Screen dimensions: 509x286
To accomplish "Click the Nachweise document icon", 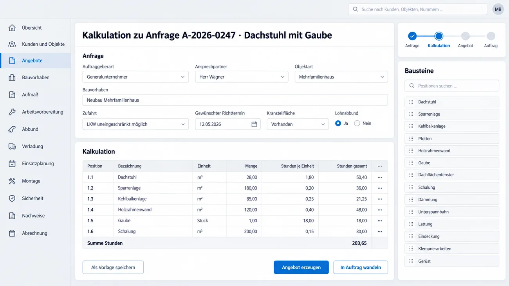I will pyautogui.click(x=12, y=216).
